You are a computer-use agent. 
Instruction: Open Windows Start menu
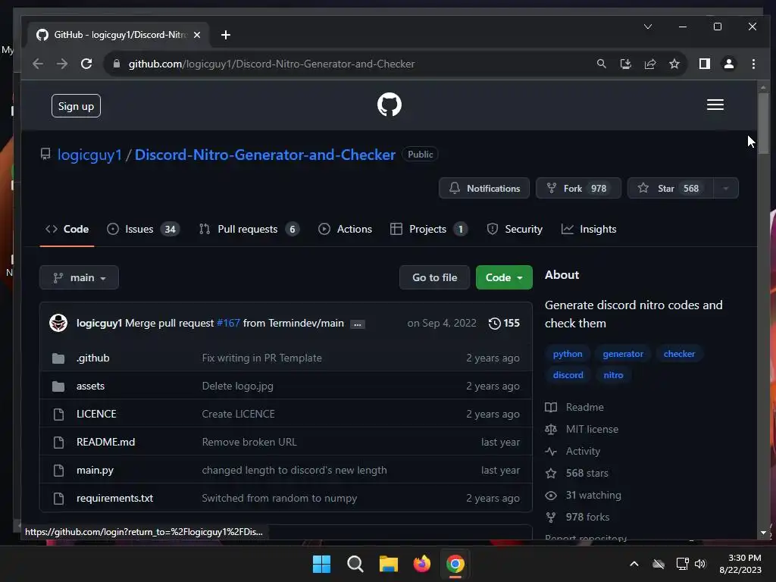(x=321, y=564)
